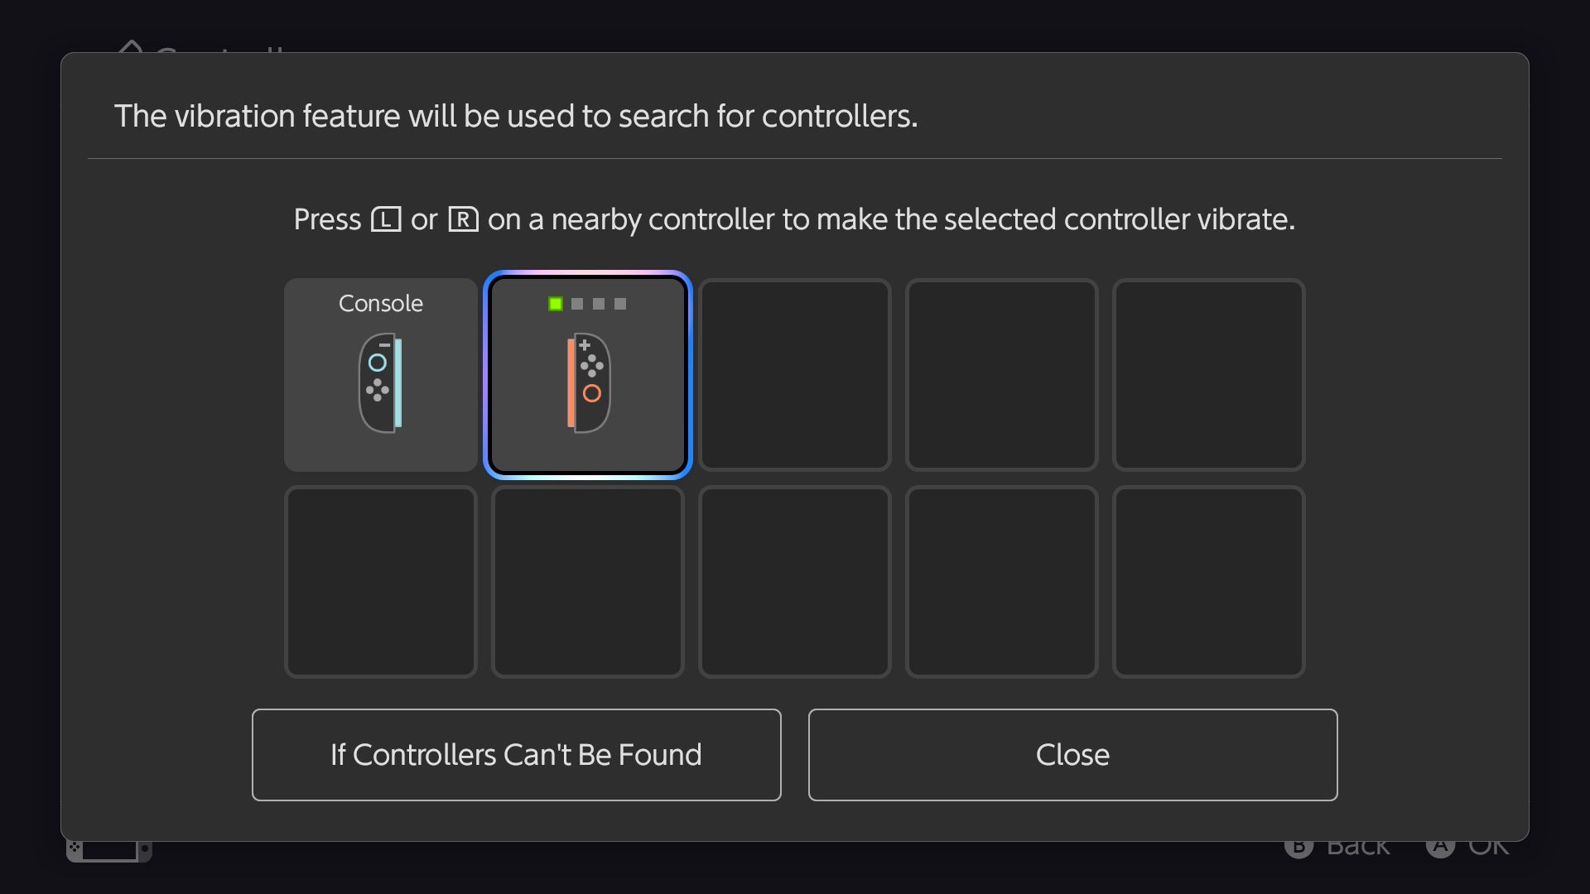Select the fourth slot in the bottom row

coord(1001,582)
